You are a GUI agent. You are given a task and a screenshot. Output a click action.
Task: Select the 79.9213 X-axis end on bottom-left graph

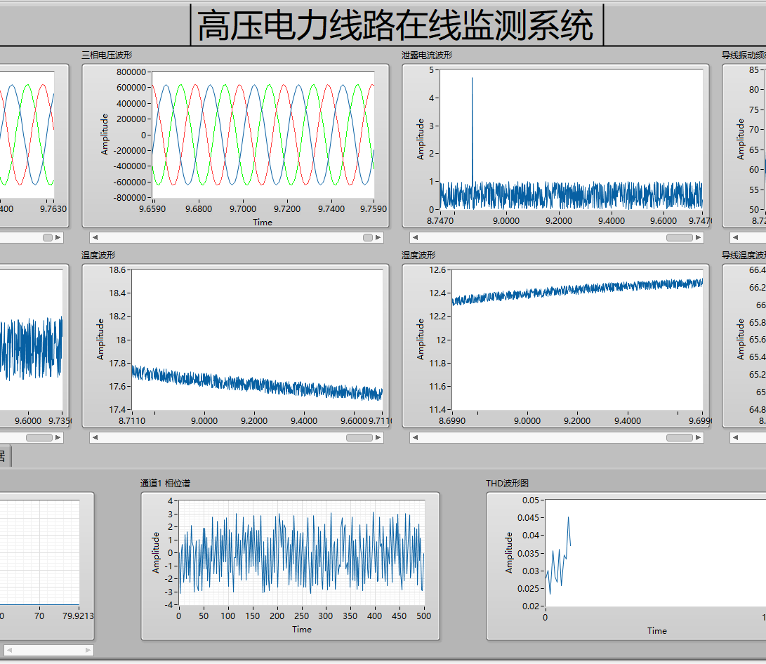(x=78, y=616)
